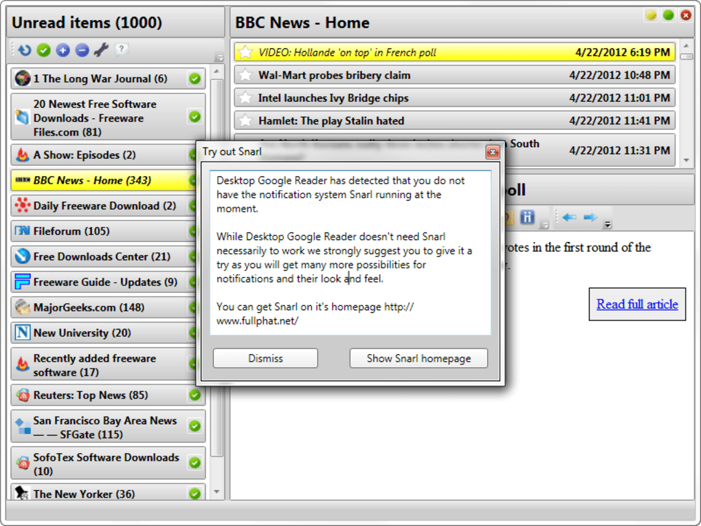Screen dimensions: 701x526
Task: Click the Daily Freeware Download red icon
Action: click(23, 206)
